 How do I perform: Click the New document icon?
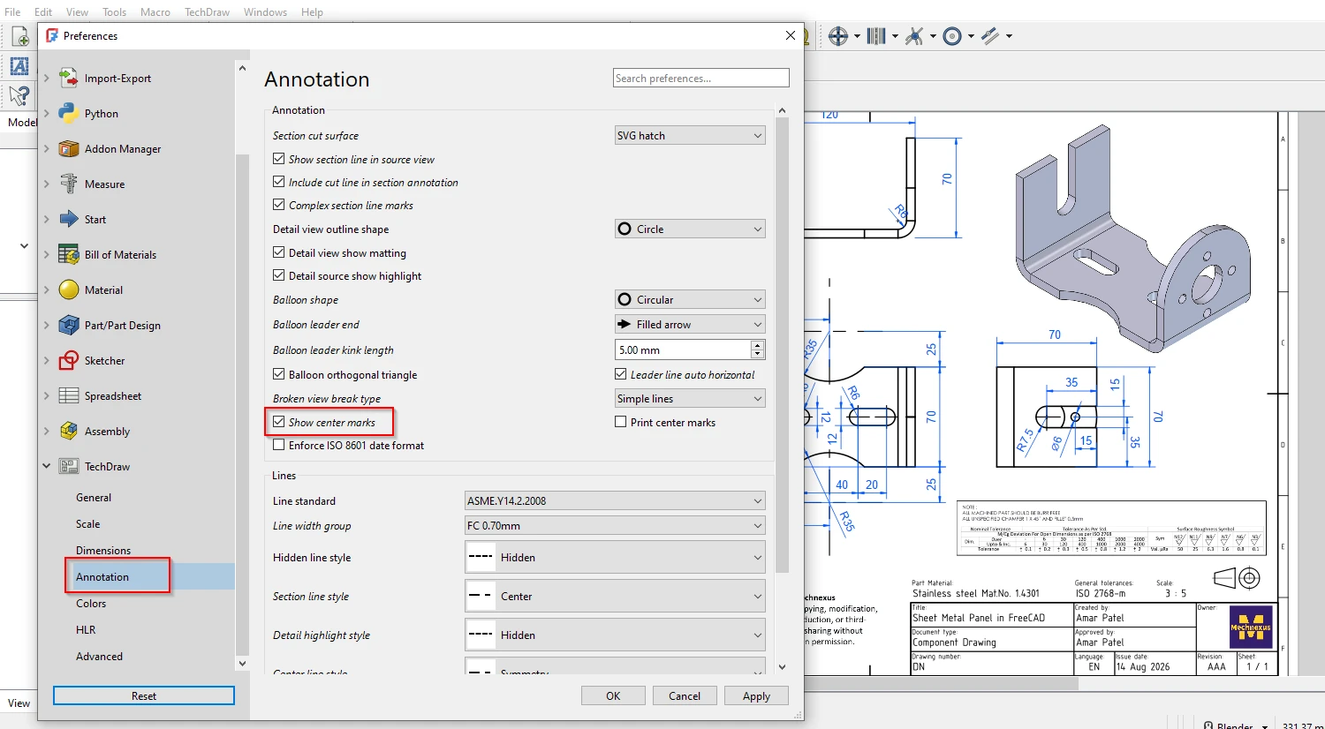(20, 36)
